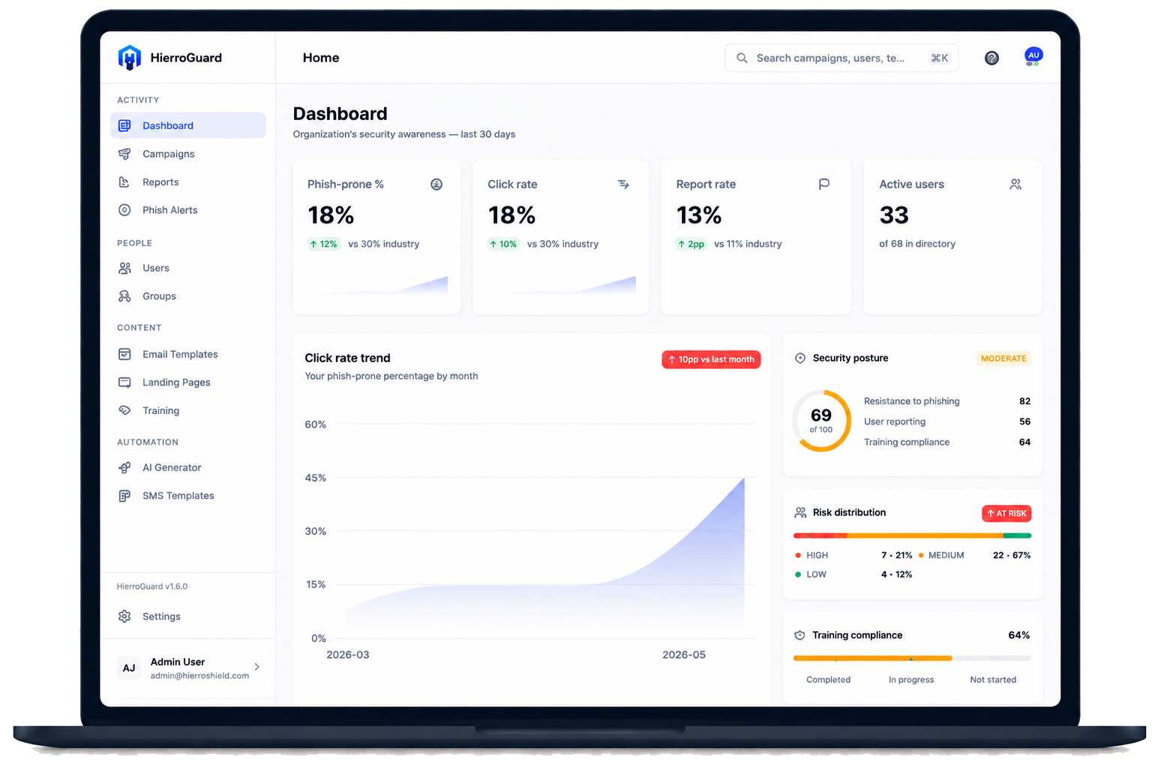Click the search campaigns input field

(841, 58)
